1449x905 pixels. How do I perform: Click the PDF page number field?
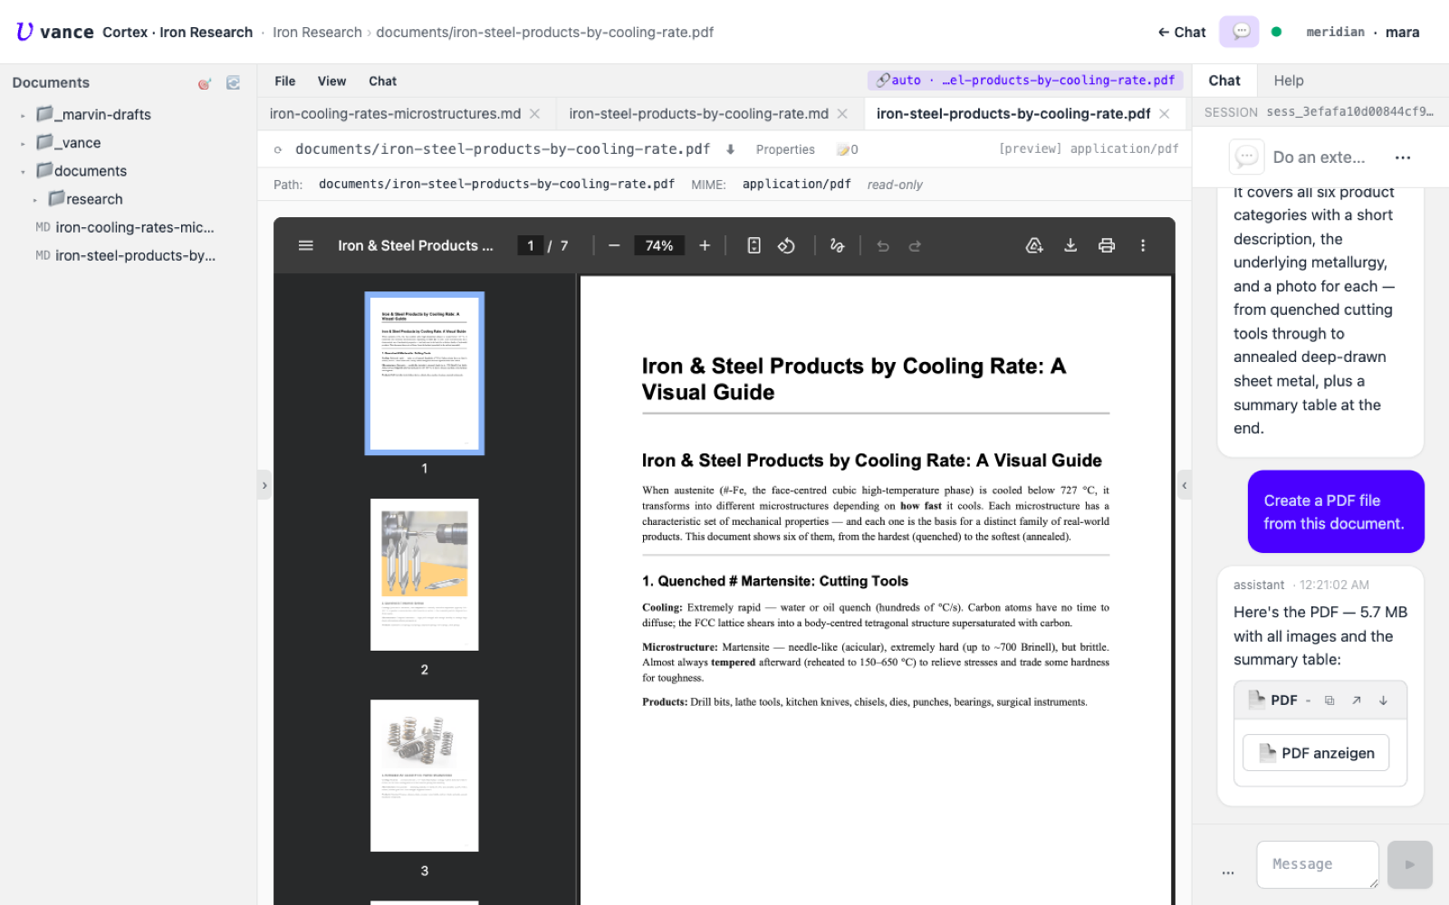point(530,245)
